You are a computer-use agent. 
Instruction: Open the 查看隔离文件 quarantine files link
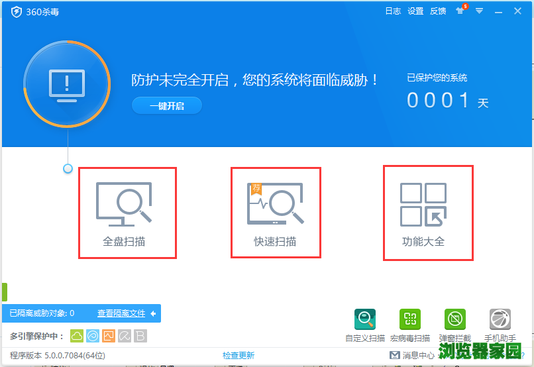click(121, 313)
